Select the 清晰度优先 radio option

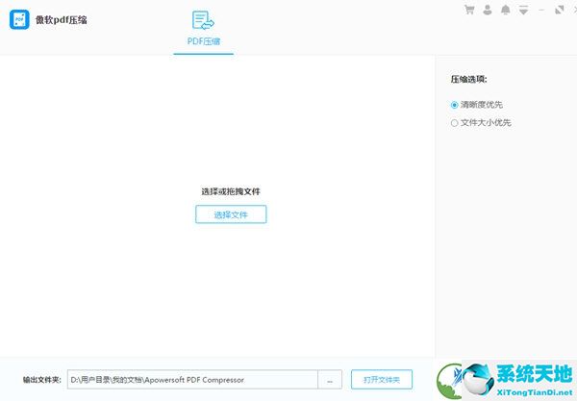(x=477, y=105)
